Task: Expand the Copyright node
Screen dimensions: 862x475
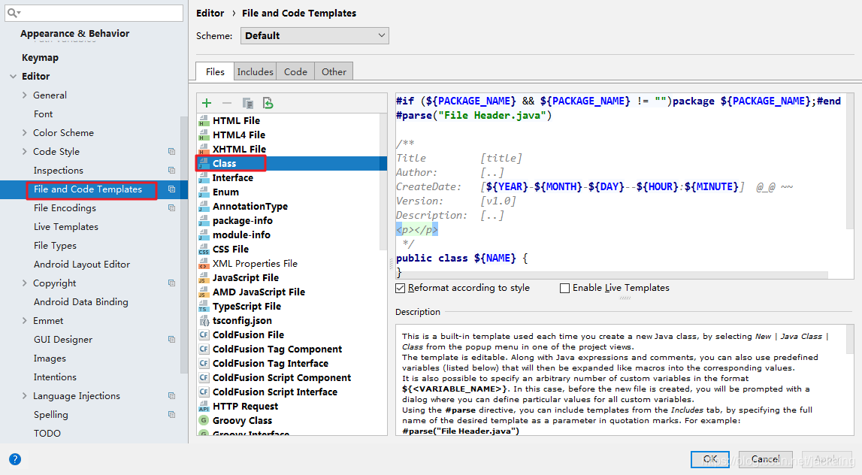Action: point(24,283)
